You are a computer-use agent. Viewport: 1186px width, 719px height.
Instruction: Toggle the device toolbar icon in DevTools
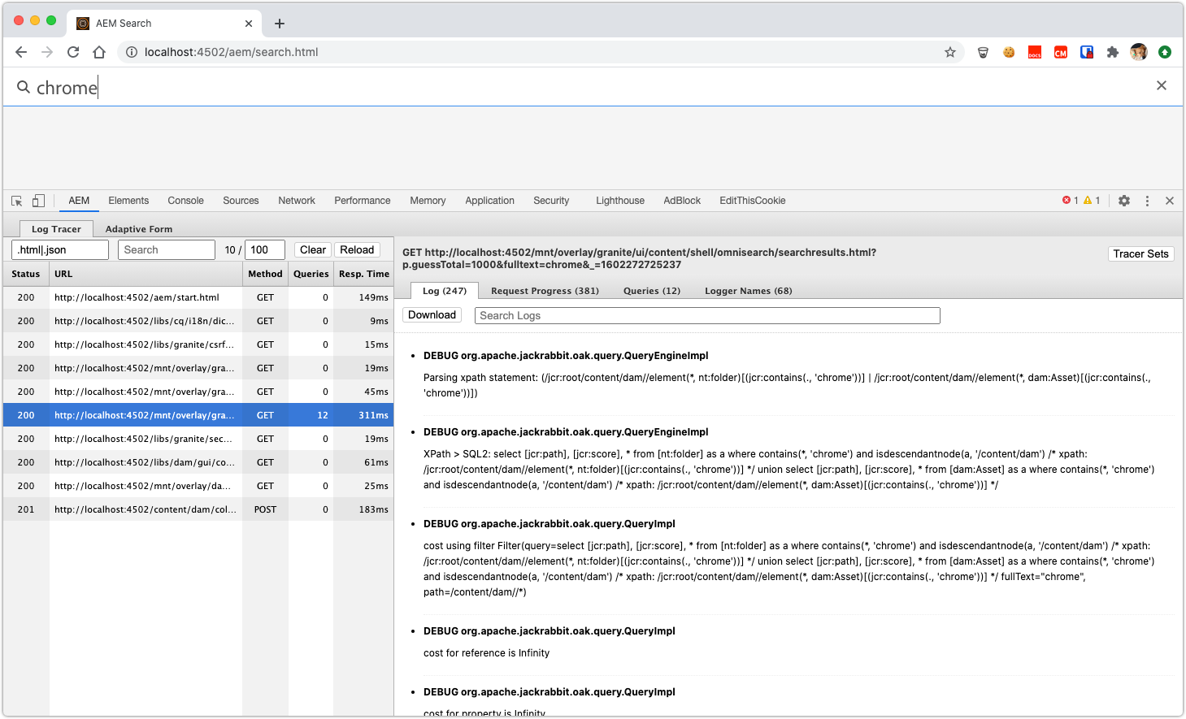38,201
